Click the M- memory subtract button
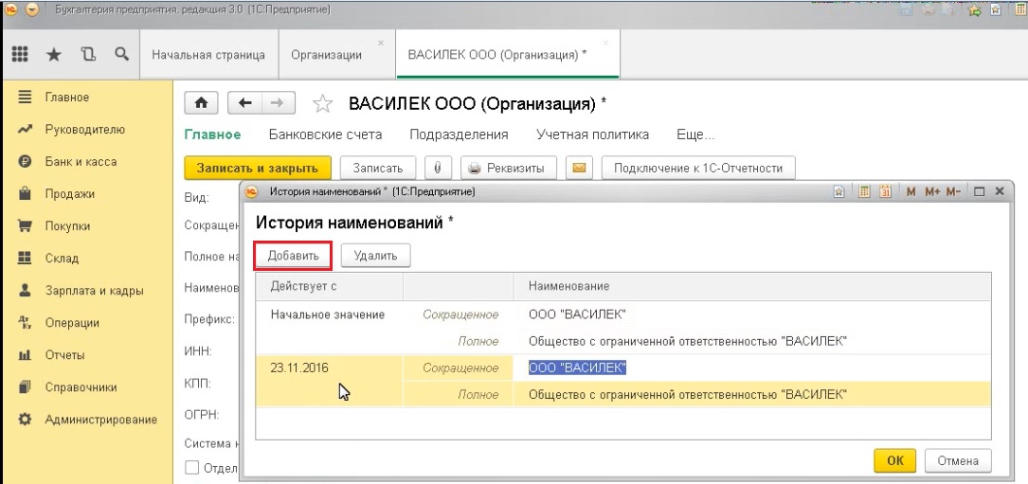1028x484 pixels. pos(953,192)
